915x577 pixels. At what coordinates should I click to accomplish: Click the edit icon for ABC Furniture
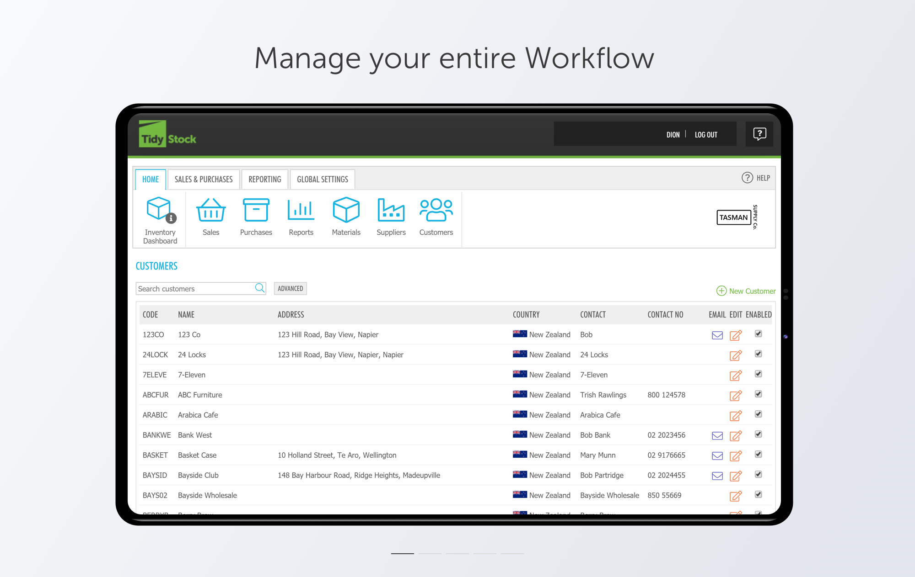[x=735, y=395]
